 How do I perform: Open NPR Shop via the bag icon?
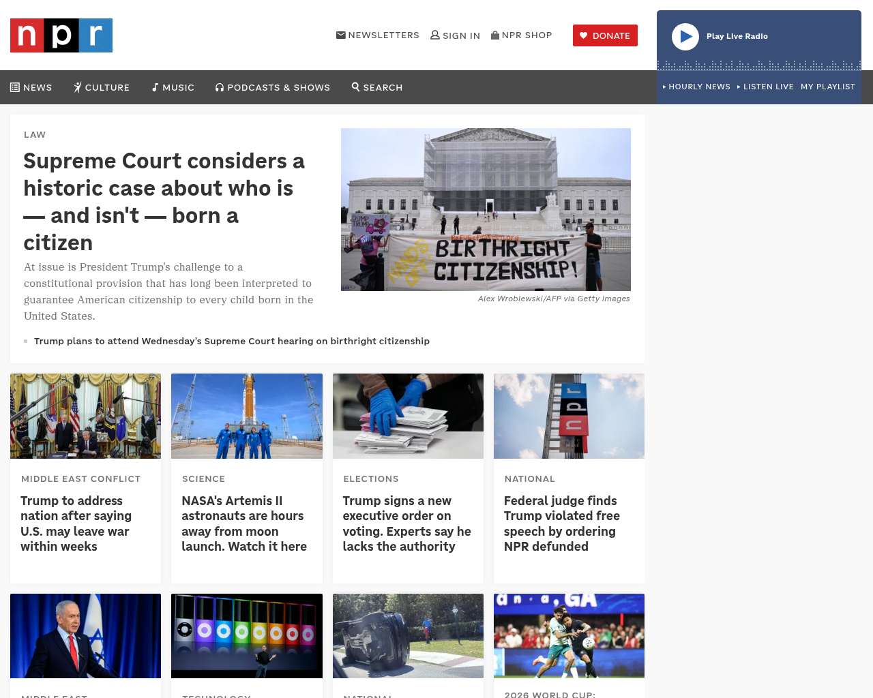pyautogui.click(x=495, y=35)
